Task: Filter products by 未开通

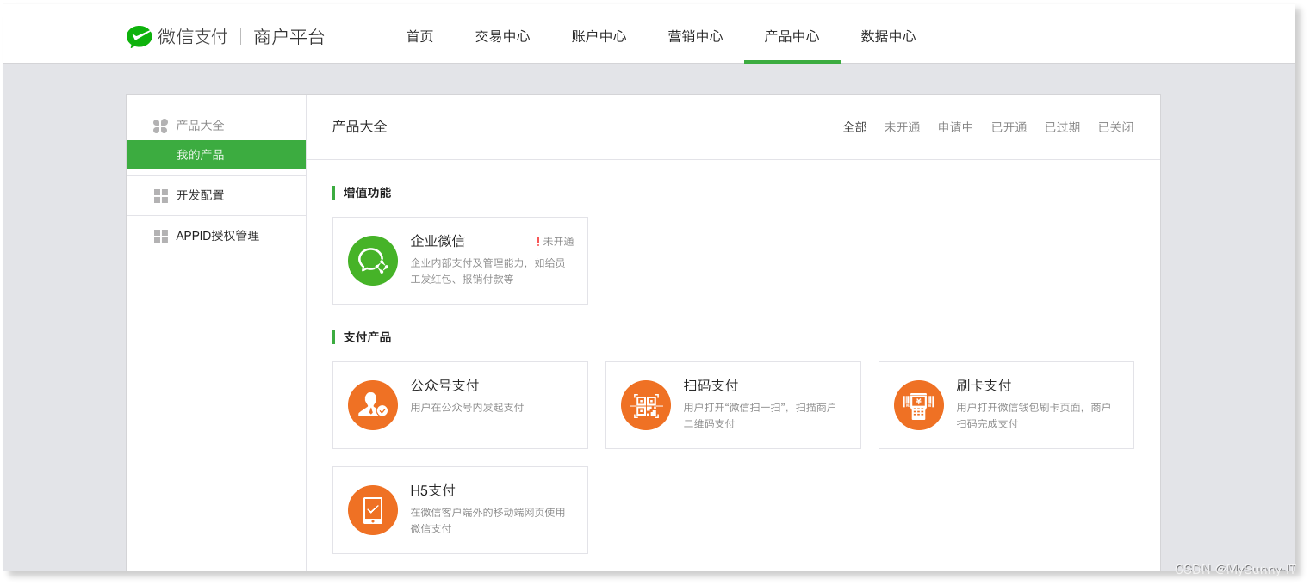Action: click(903, 127)
